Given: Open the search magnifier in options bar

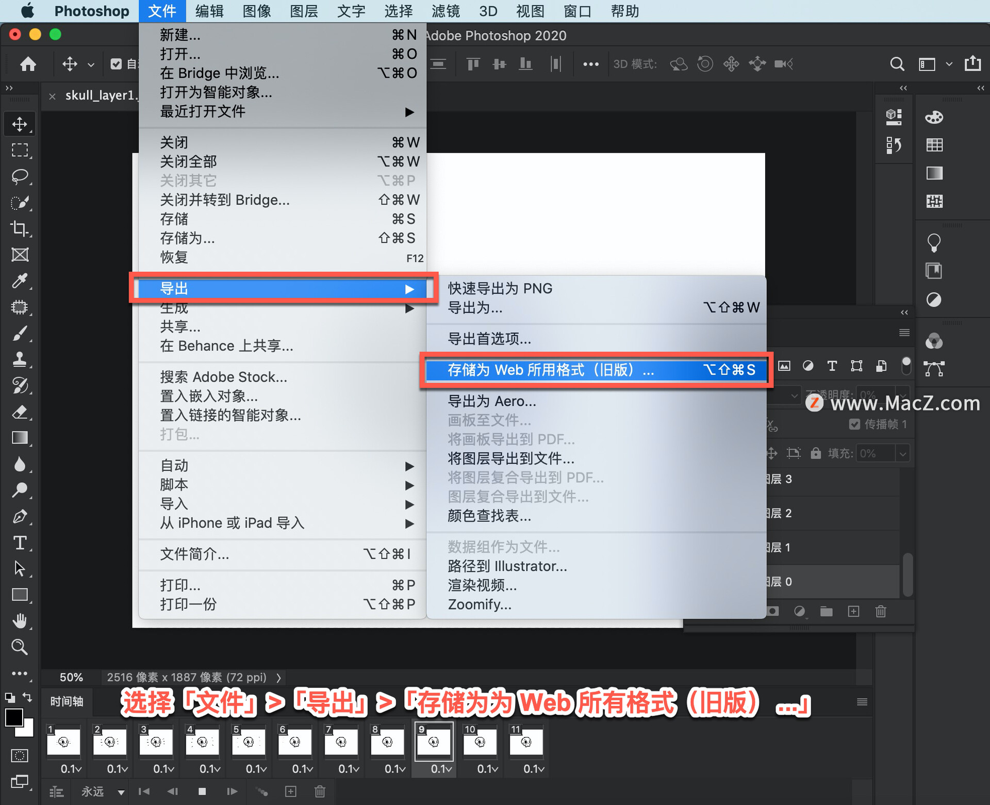Looking at the screenshot, I should tap(897, 64).
